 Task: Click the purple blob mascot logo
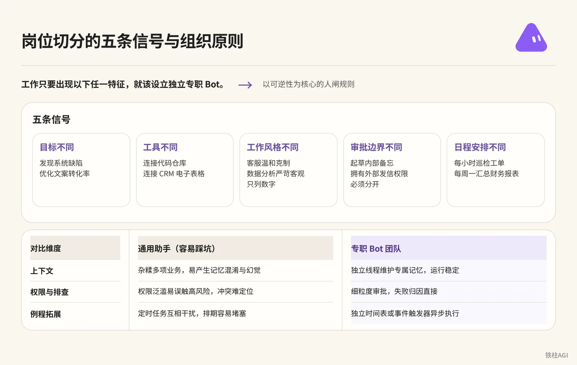click(531, 38)
